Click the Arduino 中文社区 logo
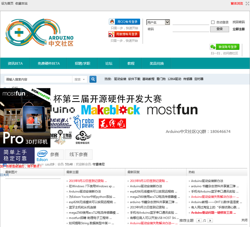This screenshot has width=250, height=227. (x=40, y=33)
